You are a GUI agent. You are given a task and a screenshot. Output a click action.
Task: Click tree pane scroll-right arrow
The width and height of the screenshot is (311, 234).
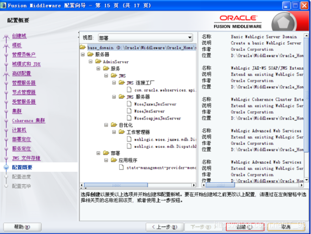point(194,185)
